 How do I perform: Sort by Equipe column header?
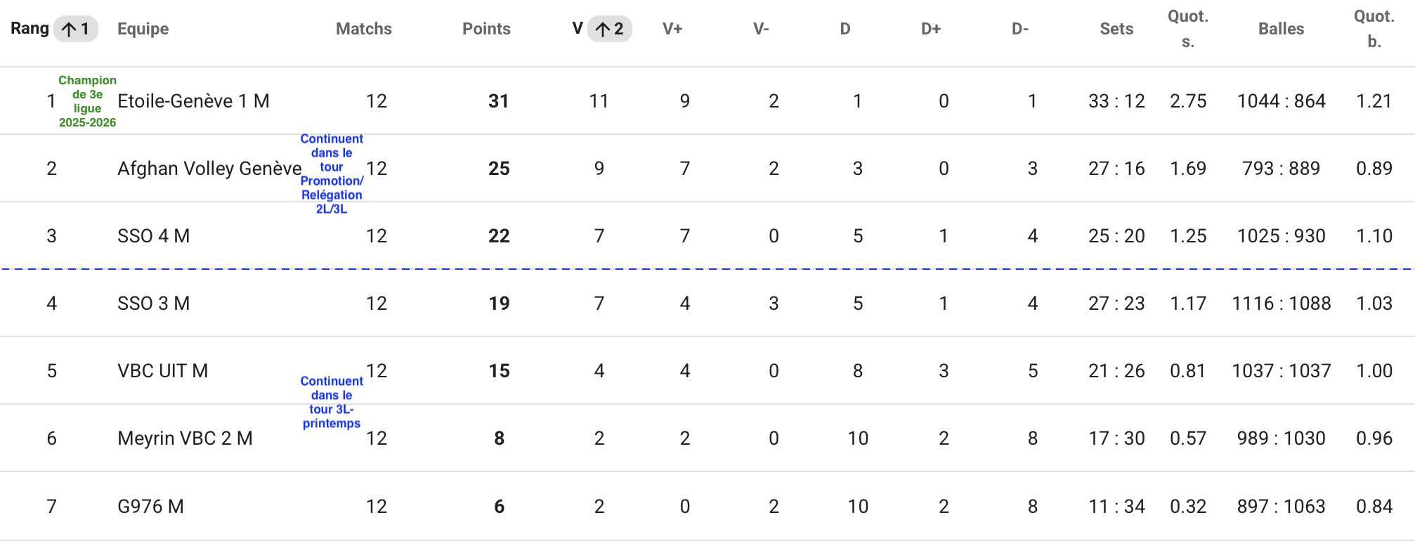point(143,29)
